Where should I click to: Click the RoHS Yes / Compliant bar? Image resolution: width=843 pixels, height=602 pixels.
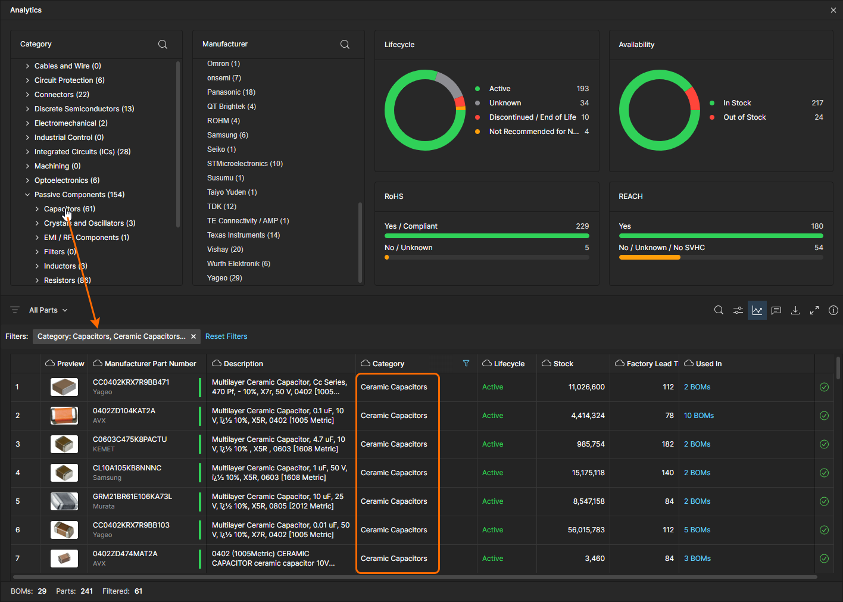(x=486, y=236)
